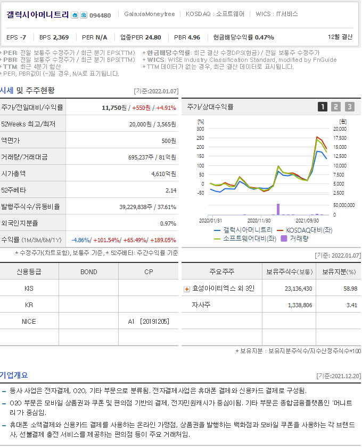Click the 695,237주 / 81억원 value
This screenshot has width=362, height=447.
coord(152,157)
